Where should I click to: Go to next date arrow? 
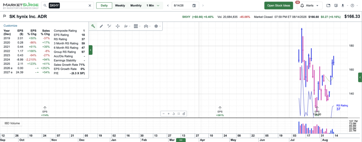click(203, 6)
